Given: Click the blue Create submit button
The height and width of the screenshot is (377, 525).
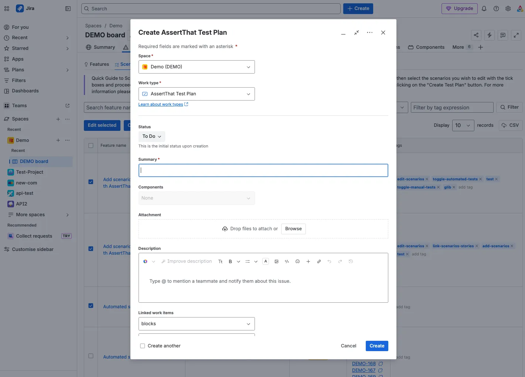Looking at the screenshot, I should [377, 346].
